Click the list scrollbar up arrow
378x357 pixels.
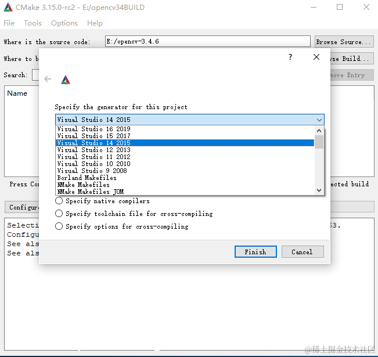click(319, 131)
